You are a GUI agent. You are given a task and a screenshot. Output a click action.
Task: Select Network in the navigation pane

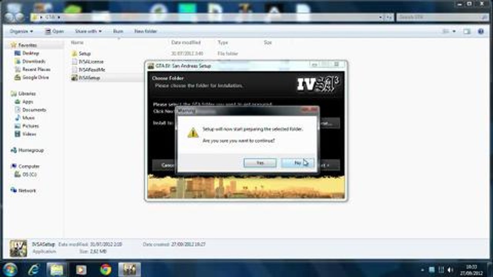(27, 190)
